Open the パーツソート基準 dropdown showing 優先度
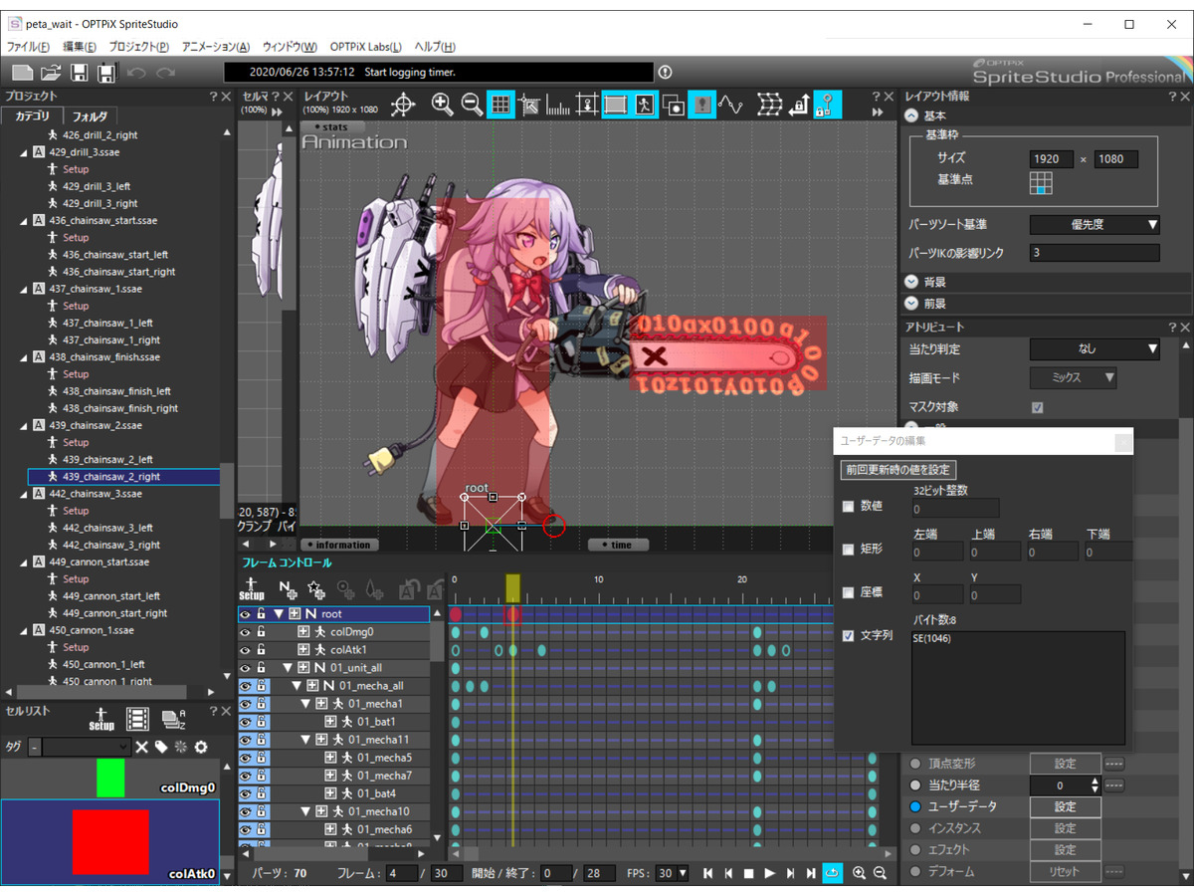The image size is (1194, 896). 1094,225
